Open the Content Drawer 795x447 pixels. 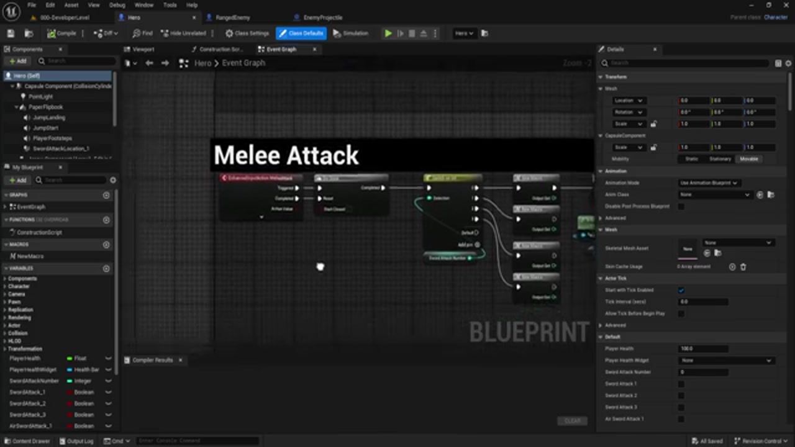pyautogui.click(x=27, y=441)
